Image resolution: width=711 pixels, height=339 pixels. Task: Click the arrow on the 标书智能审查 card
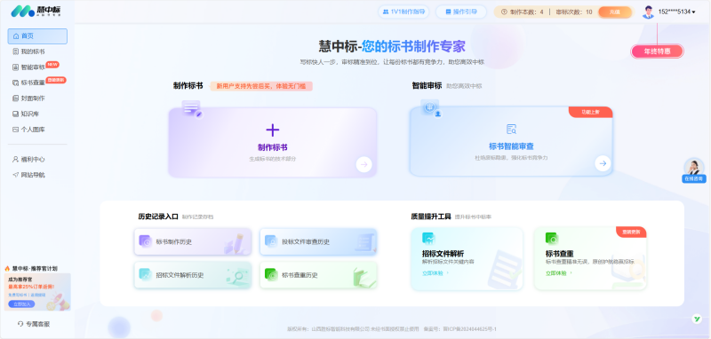pos(603,163)
